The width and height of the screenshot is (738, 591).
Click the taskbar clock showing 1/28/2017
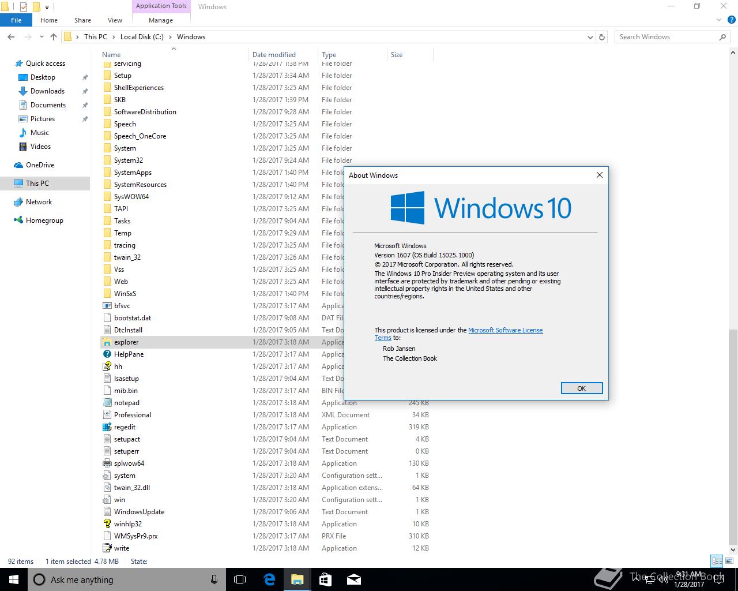point(690,579)
